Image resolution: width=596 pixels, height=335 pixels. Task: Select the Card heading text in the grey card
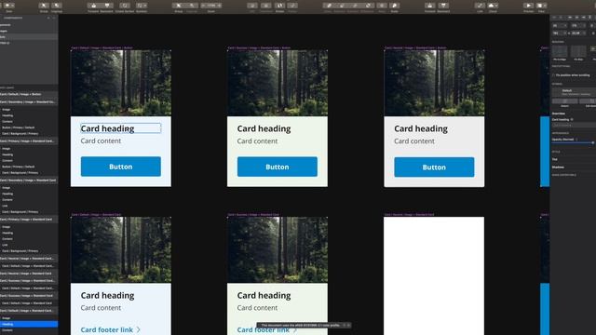(x=421, y=128)
